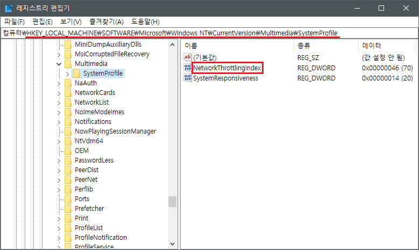Click the NetworkThrottlingIndex DWORD icon

(x=188, y=68)
